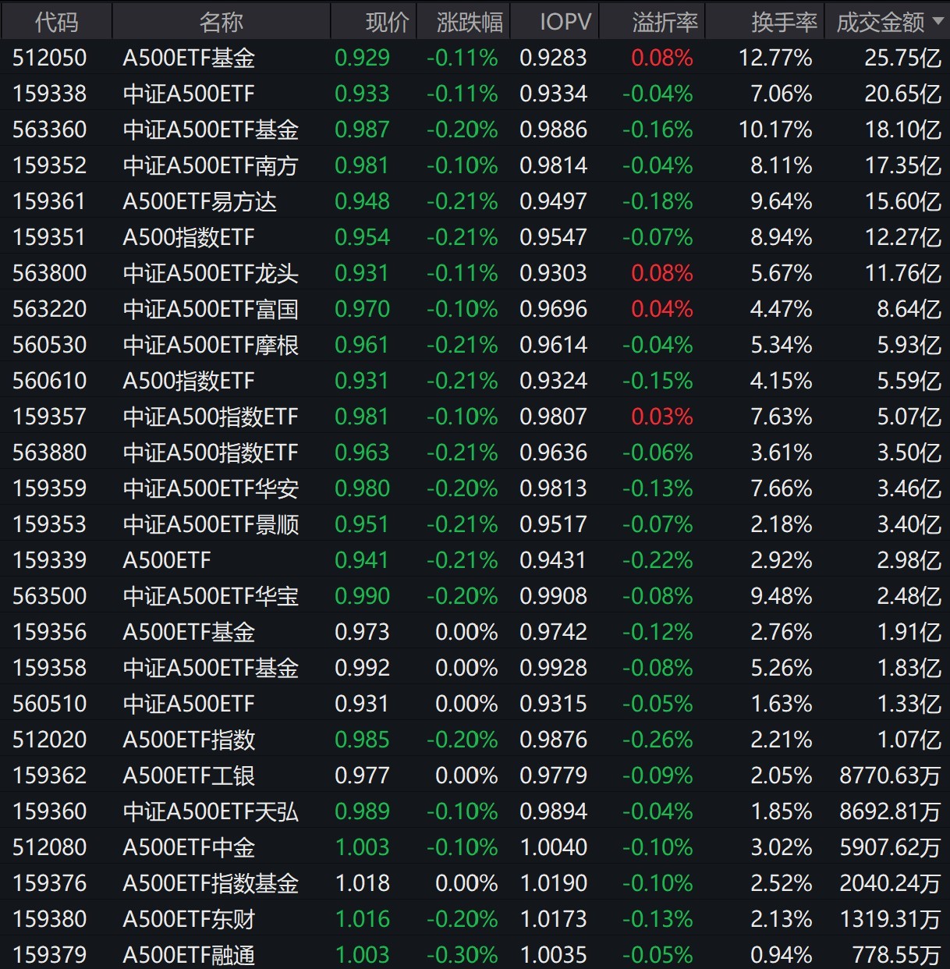Select A500ETF东财 fund
Image resolution: width=950 pixels, height=969 pixels.
189,919
